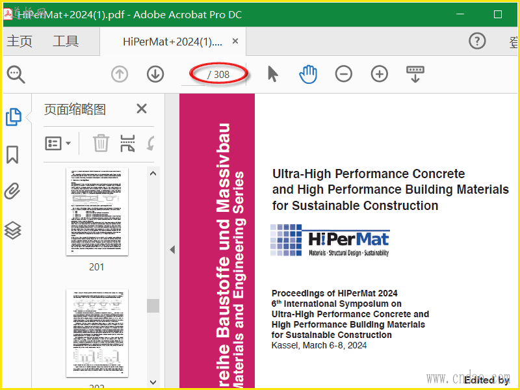This screenshot has height=390, width=520.
Task: Select the page 201 thumbnail
Action: tap(97, 212)
